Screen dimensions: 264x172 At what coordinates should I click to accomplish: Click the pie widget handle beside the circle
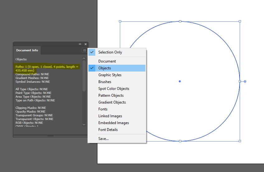(245, 81)
